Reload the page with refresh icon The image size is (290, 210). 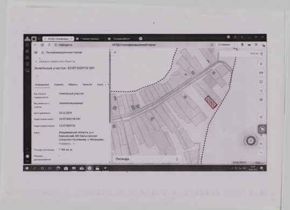click(x=49, y=45)
